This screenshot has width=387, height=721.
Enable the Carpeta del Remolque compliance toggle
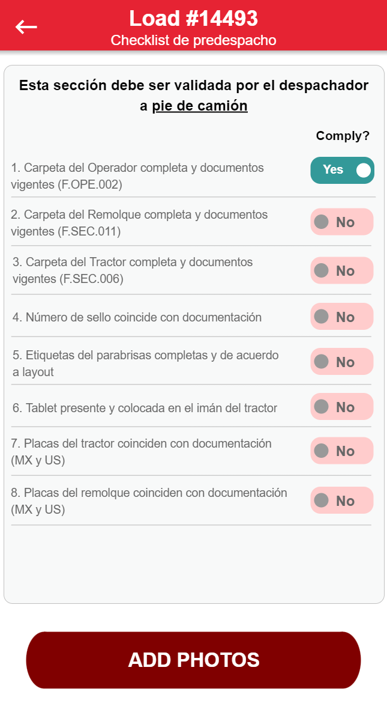click(x=342, y=222)
